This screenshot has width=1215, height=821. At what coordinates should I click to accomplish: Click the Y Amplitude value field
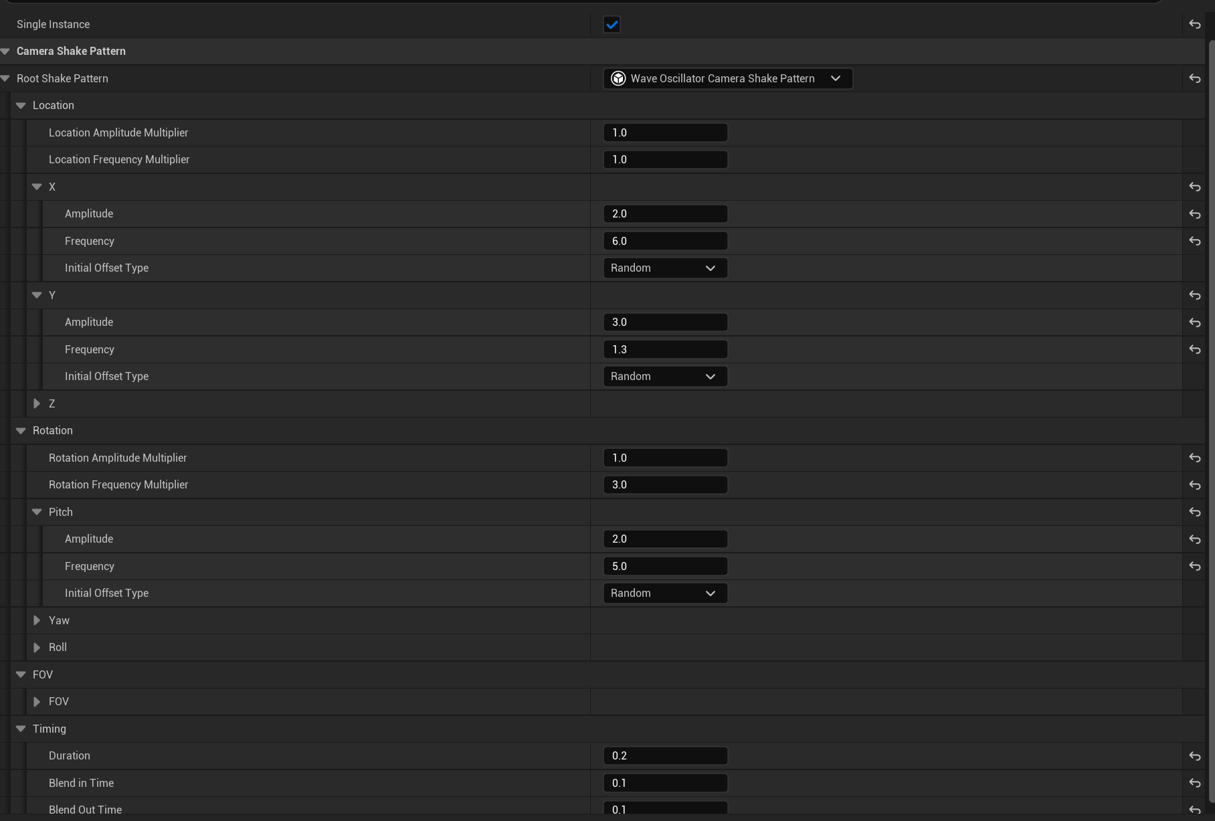pos(664,323)
